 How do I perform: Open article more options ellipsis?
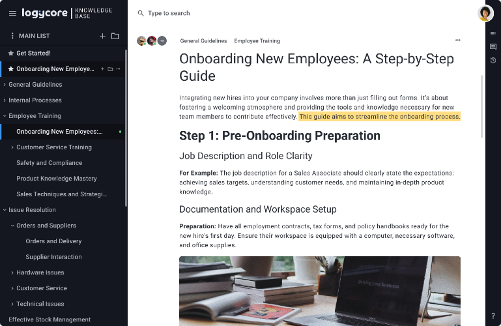point(458,40)
